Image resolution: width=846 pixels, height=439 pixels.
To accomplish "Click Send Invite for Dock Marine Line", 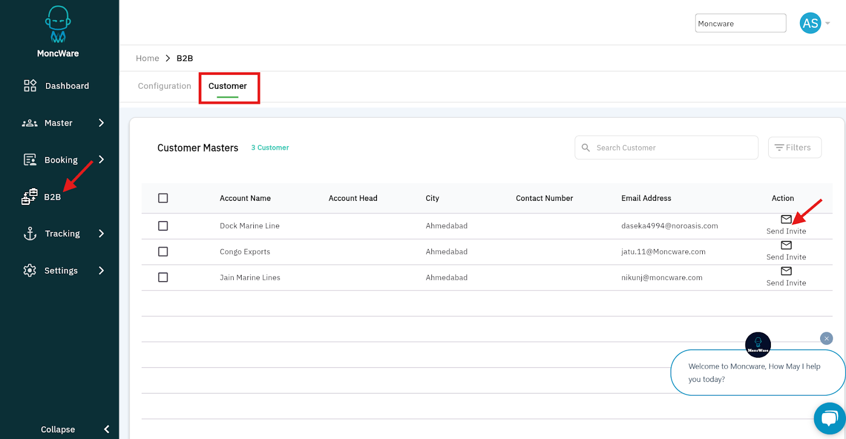I will [786, 231].
